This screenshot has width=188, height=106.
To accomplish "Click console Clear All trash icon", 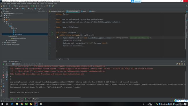I will tap(7, 79).
